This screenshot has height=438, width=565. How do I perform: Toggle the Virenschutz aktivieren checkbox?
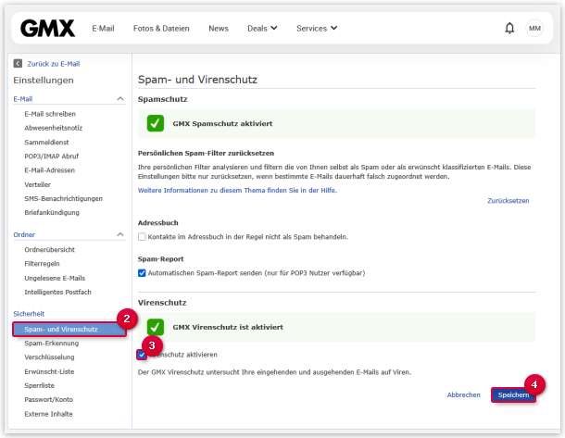click(142, 355)
